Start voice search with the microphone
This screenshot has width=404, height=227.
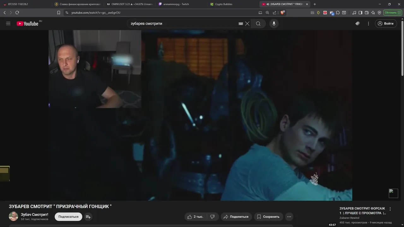point(274,24)
